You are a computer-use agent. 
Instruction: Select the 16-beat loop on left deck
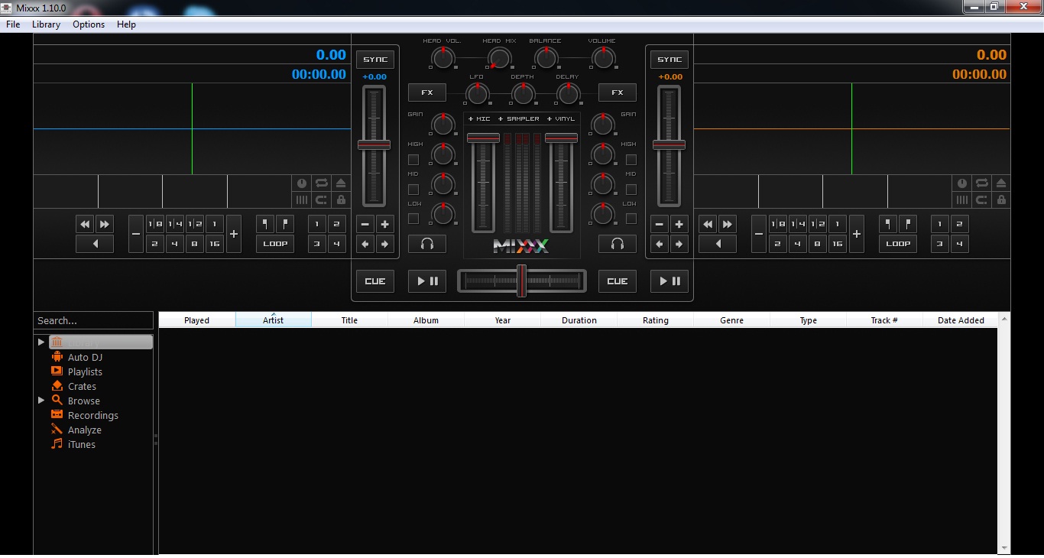214,244
